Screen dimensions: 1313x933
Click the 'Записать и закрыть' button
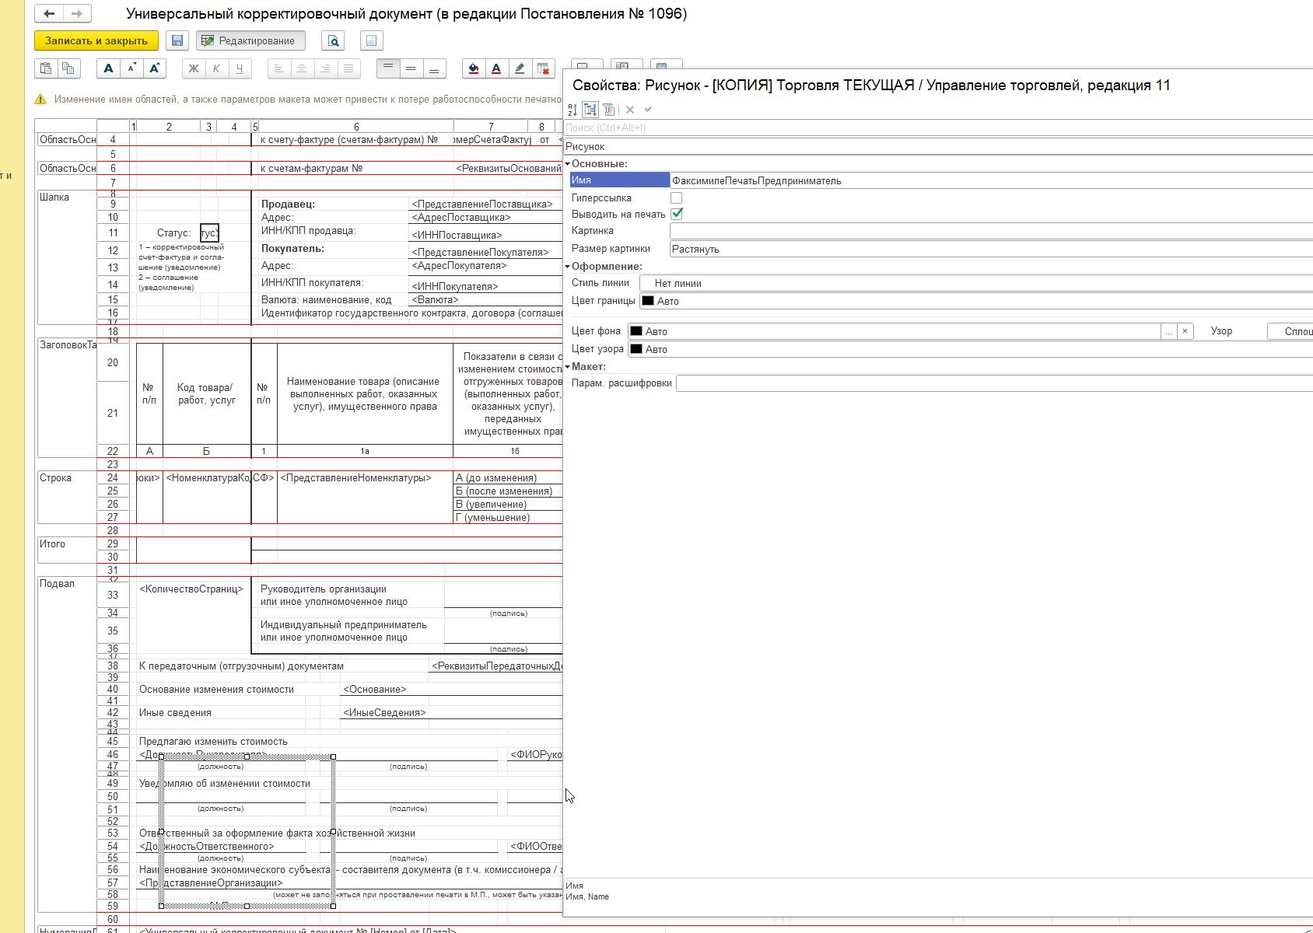tap(96, 40)
